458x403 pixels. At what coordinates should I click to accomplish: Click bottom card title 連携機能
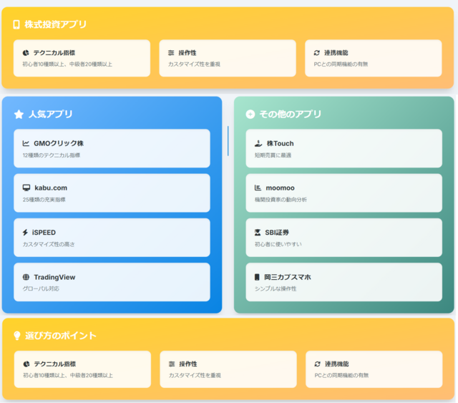(337, 364)
